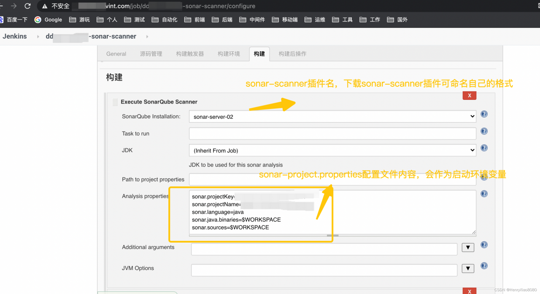The width and height of the screenshot is (540, 294).
Task: Show help for Analysis properties
Action: 484,194
